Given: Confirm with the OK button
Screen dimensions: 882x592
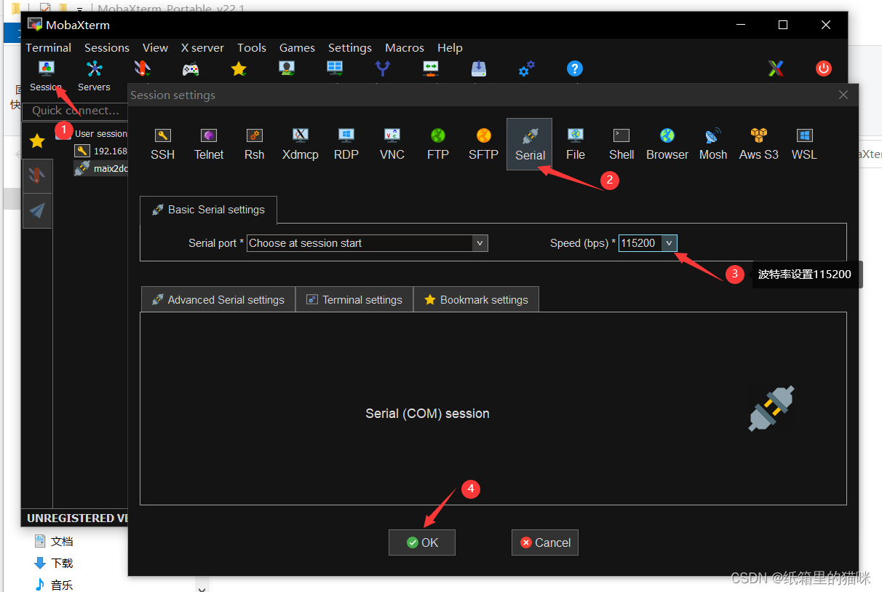Looking at the screenshot, I should coord(422,542).
